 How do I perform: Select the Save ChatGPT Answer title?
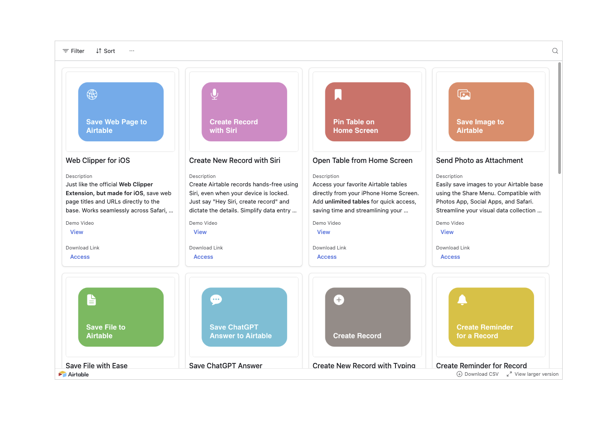(226, 365)
